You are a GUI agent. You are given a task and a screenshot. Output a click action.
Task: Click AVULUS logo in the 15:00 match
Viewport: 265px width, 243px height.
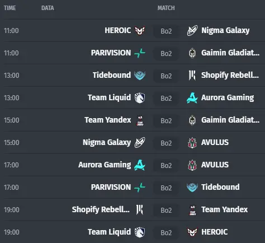(192, 143)
